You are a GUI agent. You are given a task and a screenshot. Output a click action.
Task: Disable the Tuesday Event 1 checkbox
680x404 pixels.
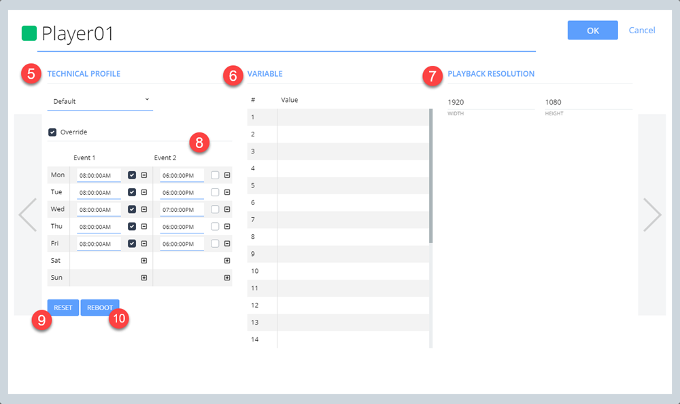click(x=132, y=193)
